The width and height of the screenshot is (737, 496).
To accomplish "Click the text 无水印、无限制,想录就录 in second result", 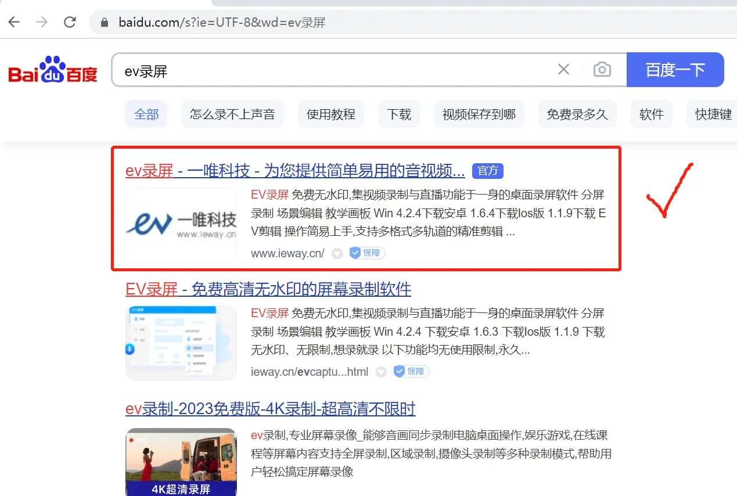I will [315, 350].
